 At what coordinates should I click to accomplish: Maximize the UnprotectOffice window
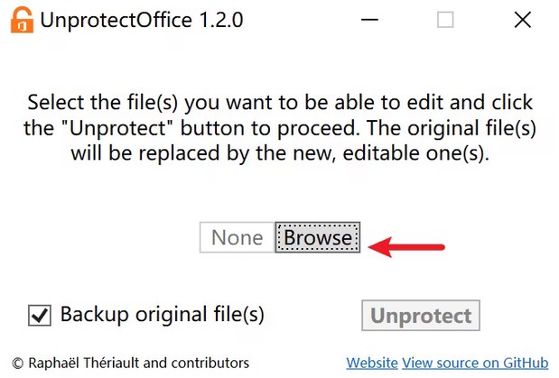445,20
